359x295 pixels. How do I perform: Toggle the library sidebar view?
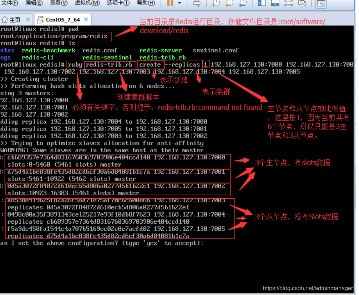pyautogui.click(x=262, y=3)
